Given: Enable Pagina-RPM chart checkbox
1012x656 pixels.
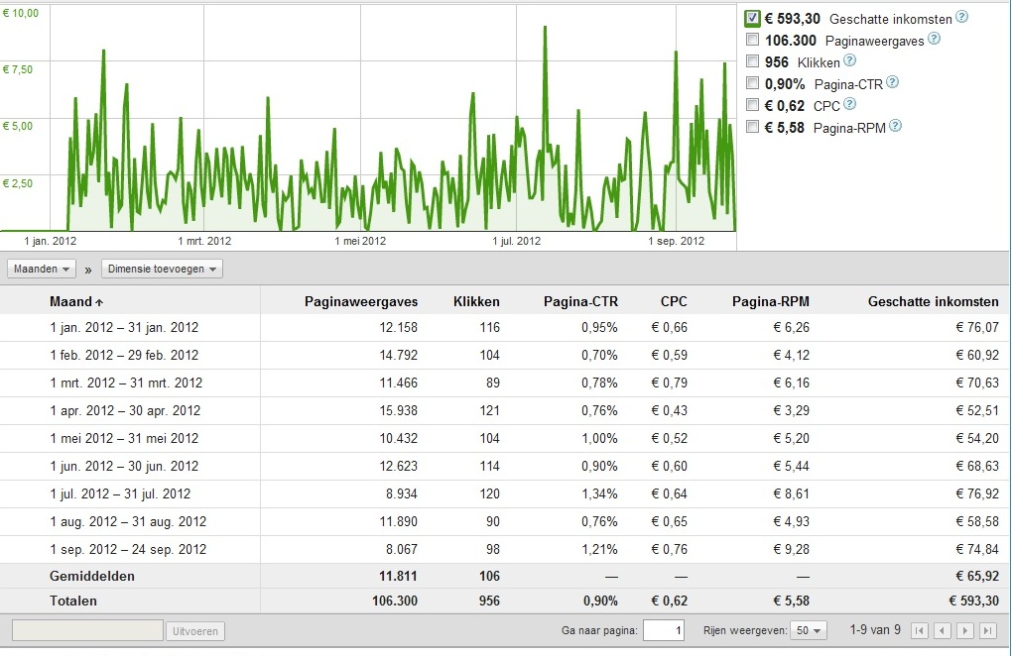Looking at the screenshot, I should tap(752, 126).
